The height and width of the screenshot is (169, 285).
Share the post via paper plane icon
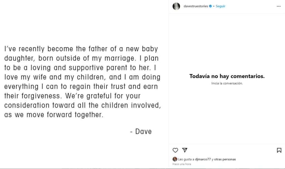pyautogui.click(x=185, y=150)
